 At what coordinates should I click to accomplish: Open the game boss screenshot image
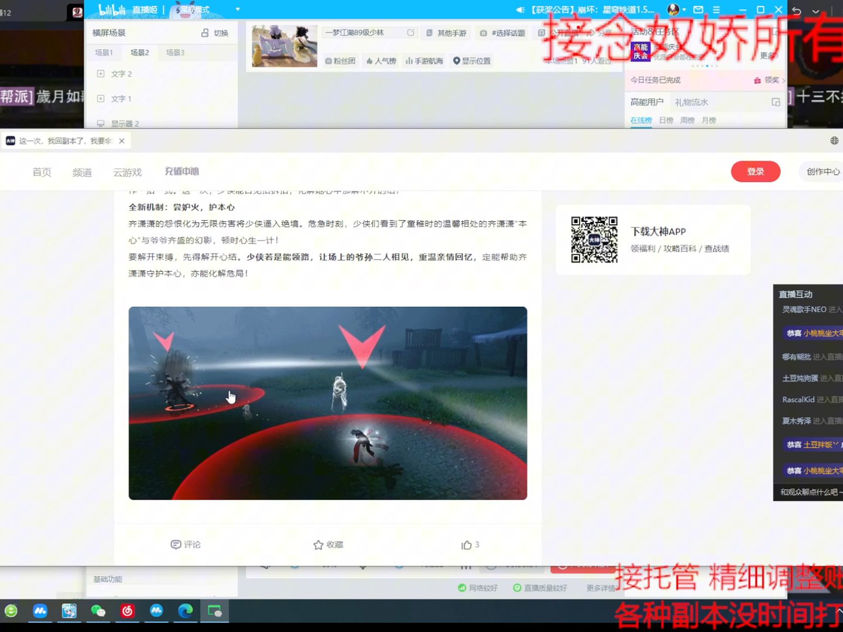pos(328,403)
